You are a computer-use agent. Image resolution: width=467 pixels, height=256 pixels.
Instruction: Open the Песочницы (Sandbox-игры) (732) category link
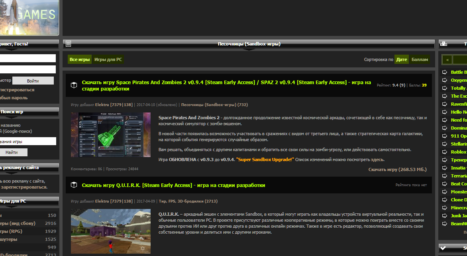[x=214, y=104]
